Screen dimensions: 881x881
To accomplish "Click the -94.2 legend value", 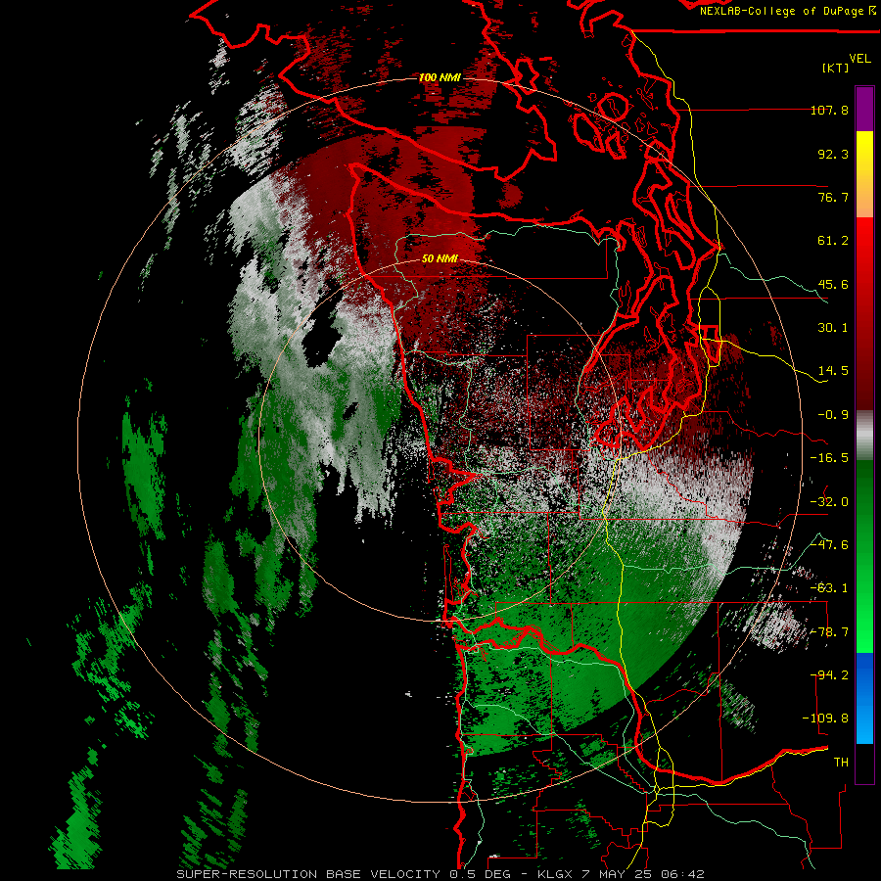I will tap(829, 675).
